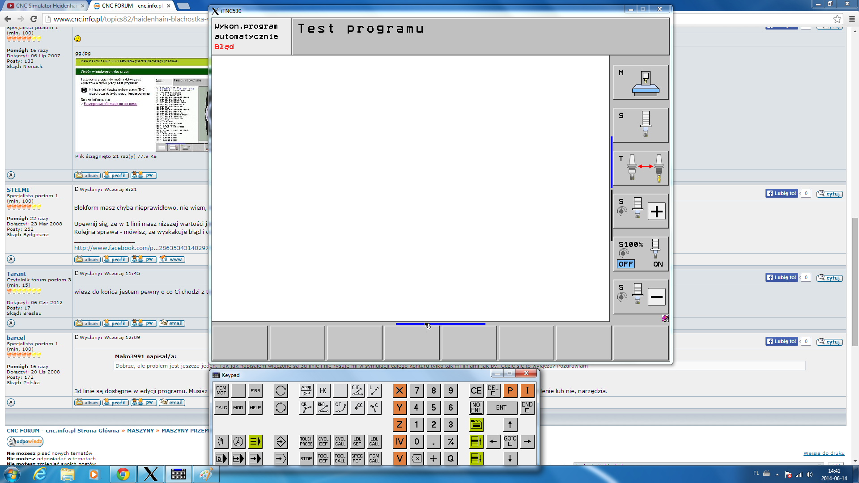This screenshot has height=483, width=859.
Task: Click the Tarant username link
Action: click(16, 274)
